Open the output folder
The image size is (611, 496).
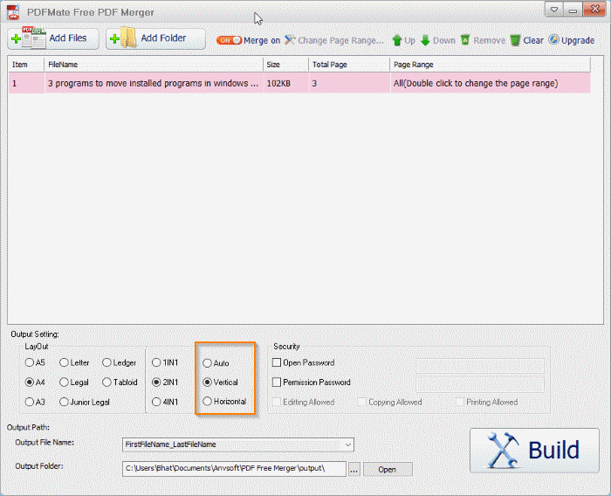point(388,470)
